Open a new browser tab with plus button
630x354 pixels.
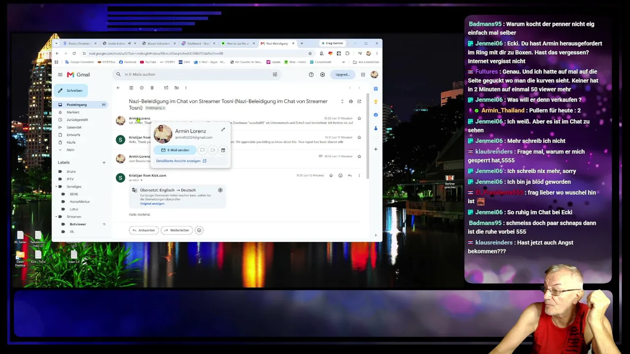click(302, 43)
